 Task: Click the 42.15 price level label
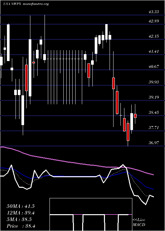click(154, 36)
